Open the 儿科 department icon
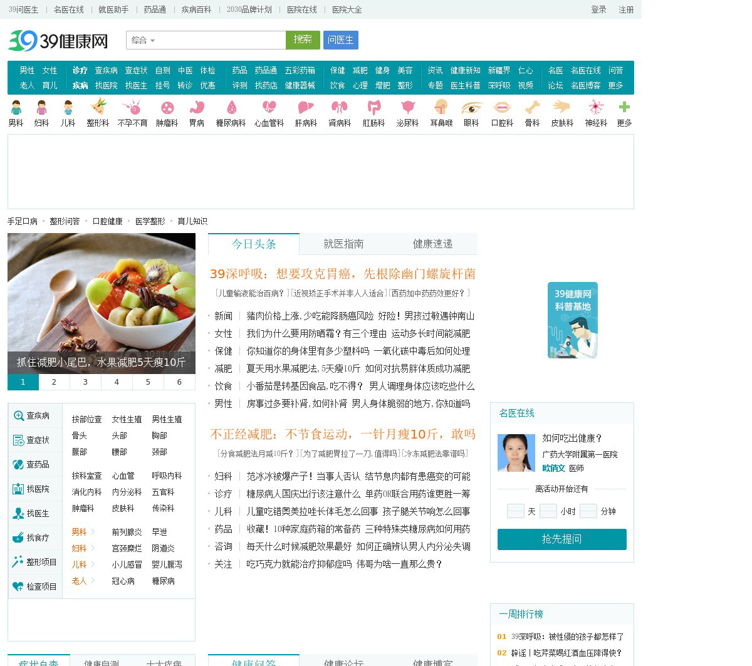The image size is (752, 666). (x=68, y=107)
